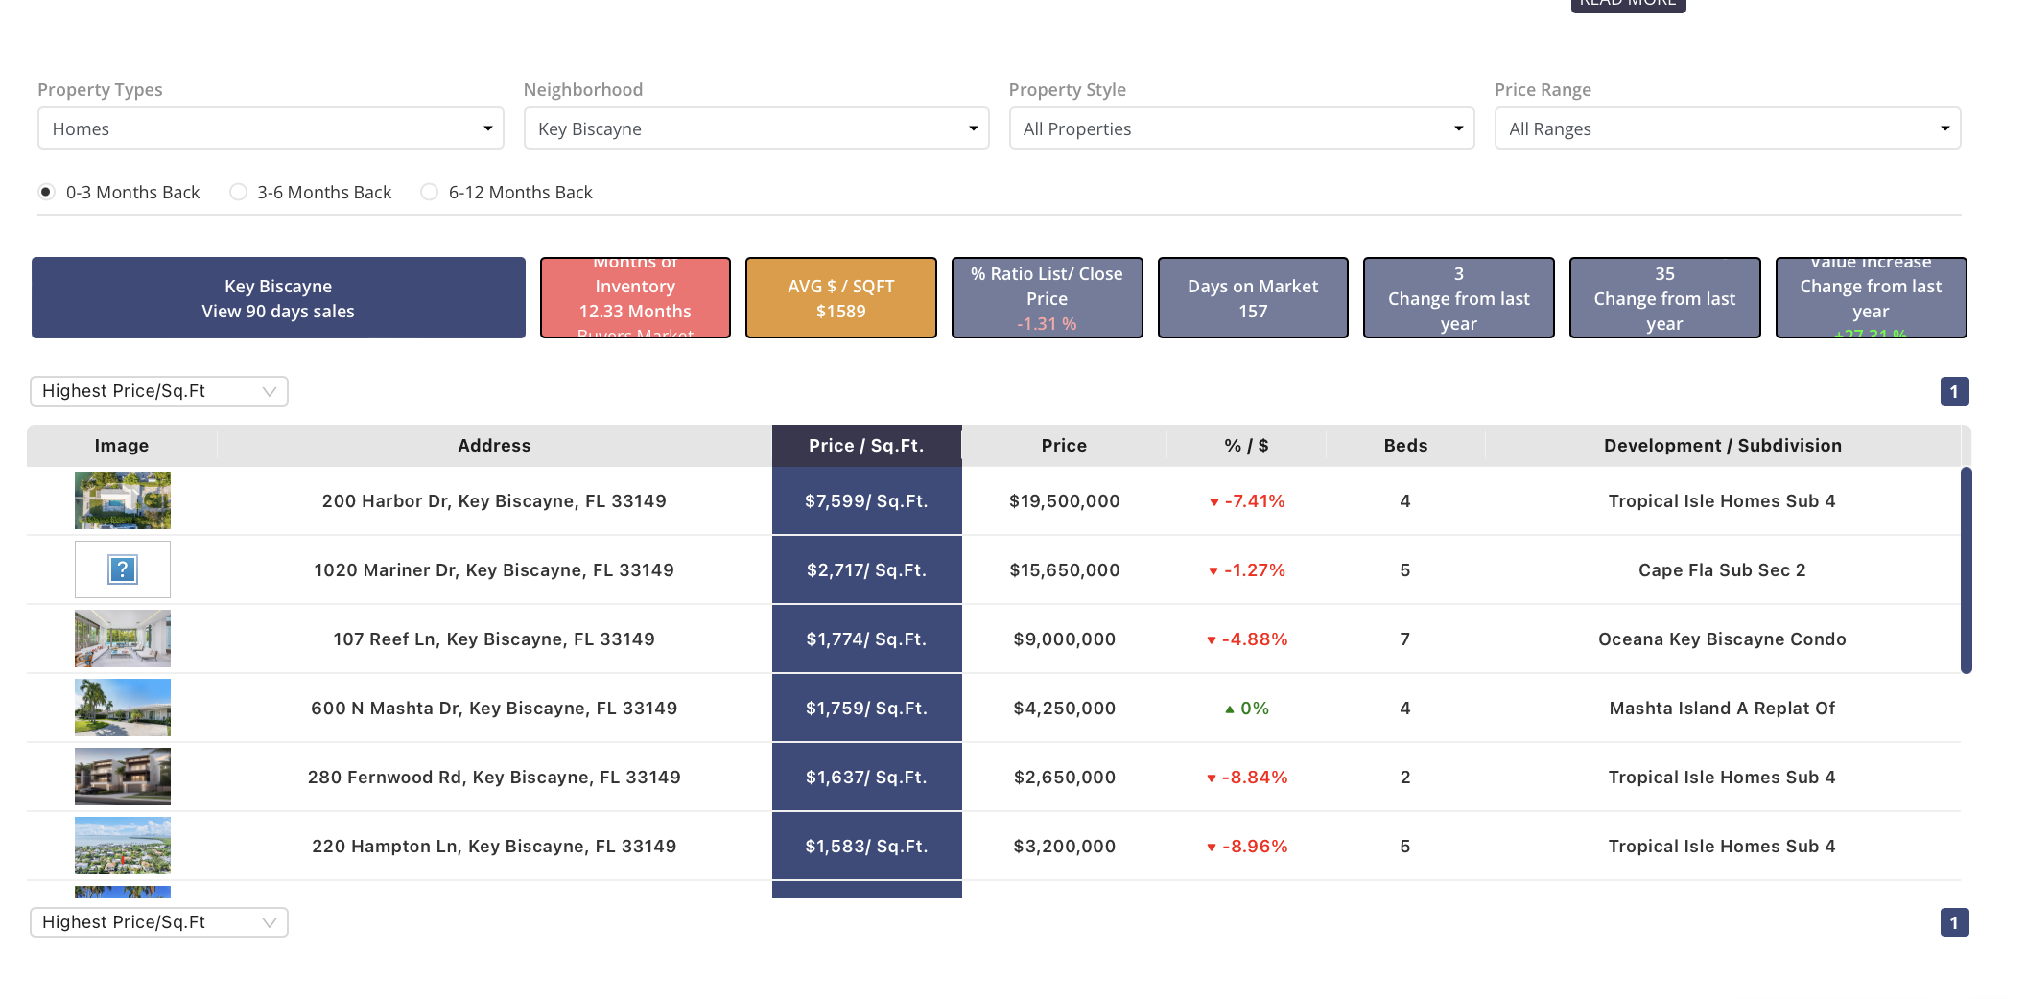The width and height of the screenshot is (2026, 999).
Task: Sort by the Beds column header
Action: (1405, 446)
